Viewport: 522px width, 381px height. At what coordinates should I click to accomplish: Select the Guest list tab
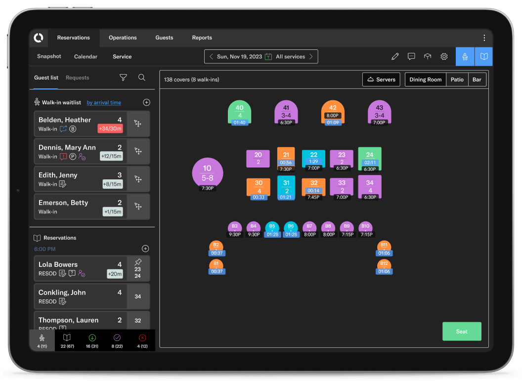coord(46,78)
